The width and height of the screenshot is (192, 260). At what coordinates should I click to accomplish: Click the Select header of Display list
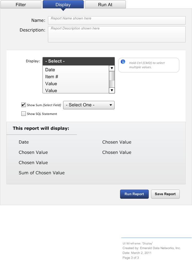(x=79, y=61)
